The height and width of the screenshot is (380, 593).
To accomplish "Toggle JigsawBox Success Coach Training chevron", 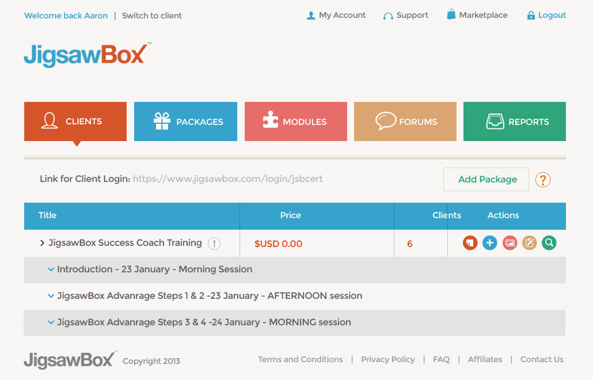I will 42,243.
